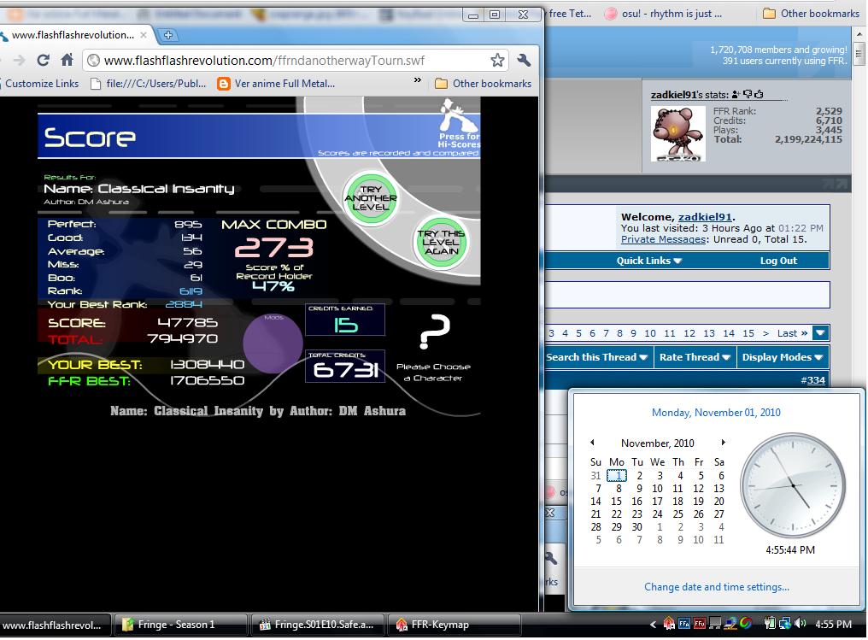Click the next page arrow
The width and height of the screenshot is (868, 640).
(x=765, y=333)
